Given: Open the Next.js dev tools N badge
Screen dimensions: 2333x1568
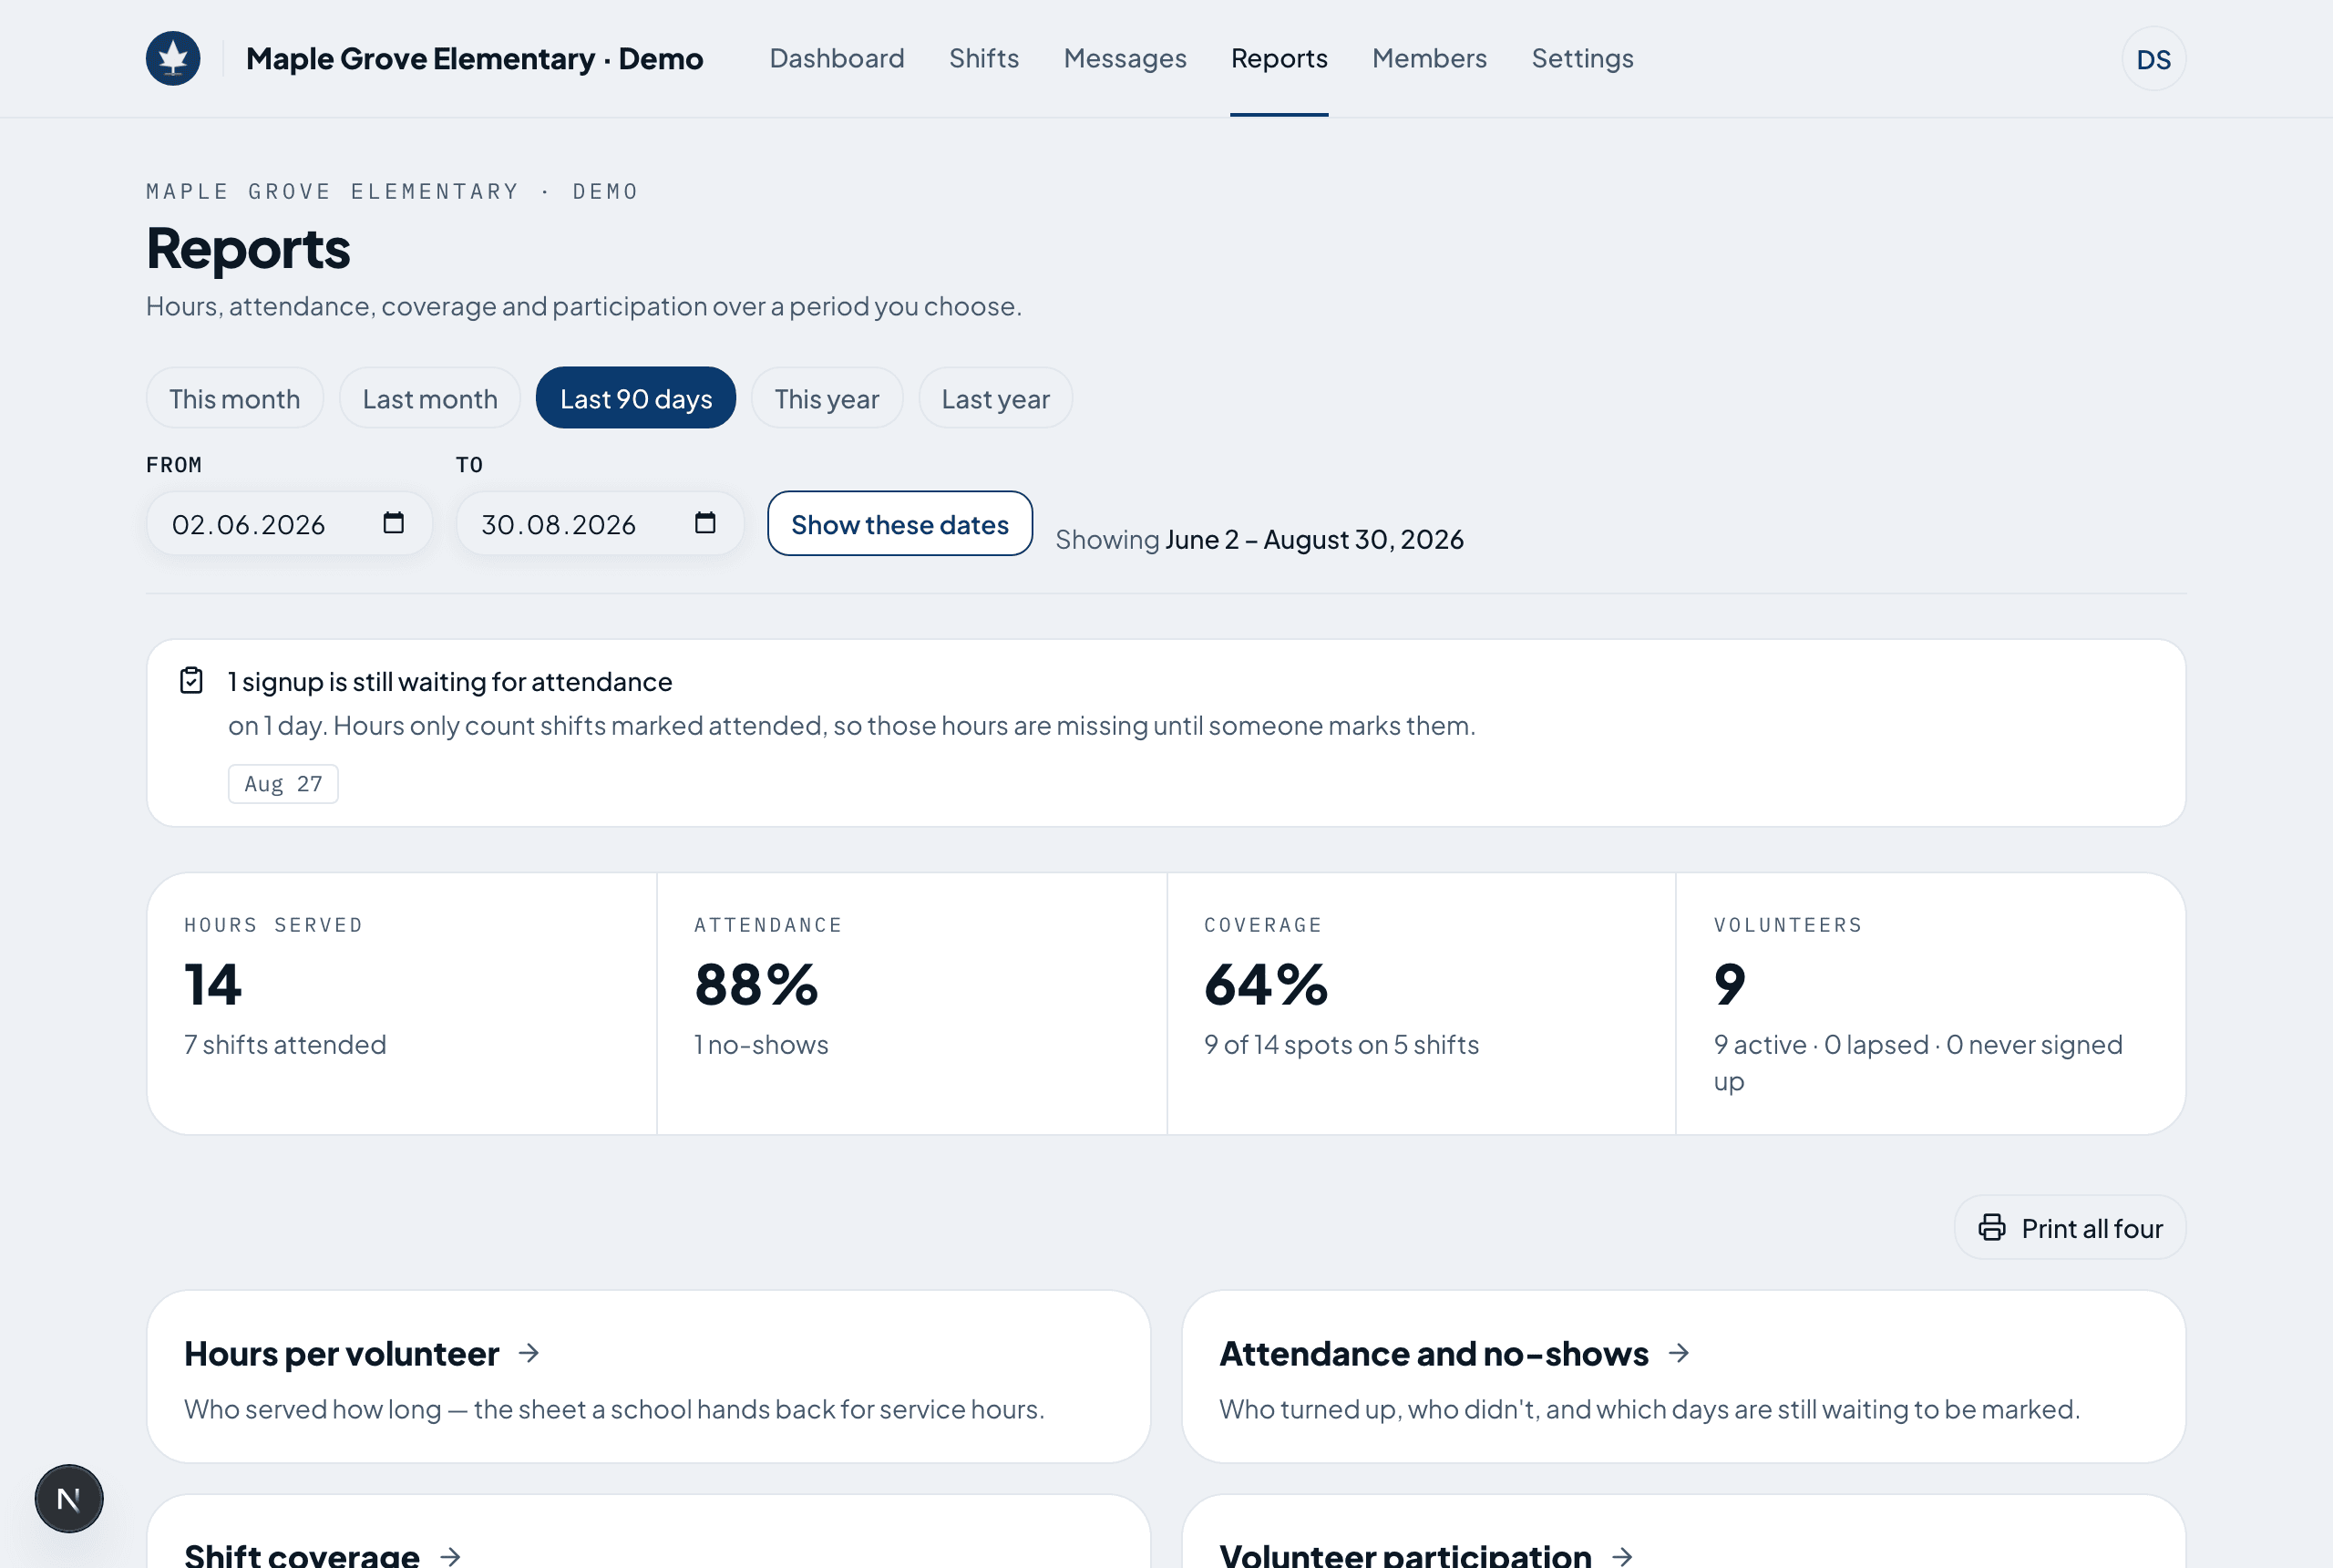Looking at the screenshot, I should pos(69,1498).
